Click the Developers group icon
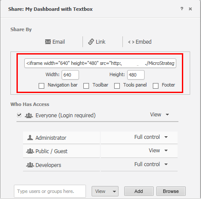This screenshot has width=201, height=199. coord(30,165)
